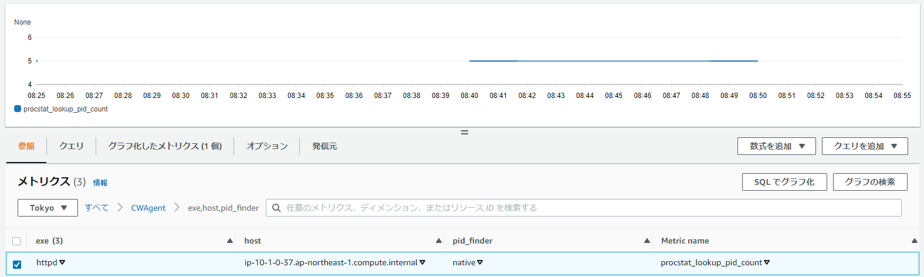Image resolution: width=924 pixels, height=277 pixels.
Task: Uncheck the httpd metric row checkbox
Action: [x=16, y=264]
